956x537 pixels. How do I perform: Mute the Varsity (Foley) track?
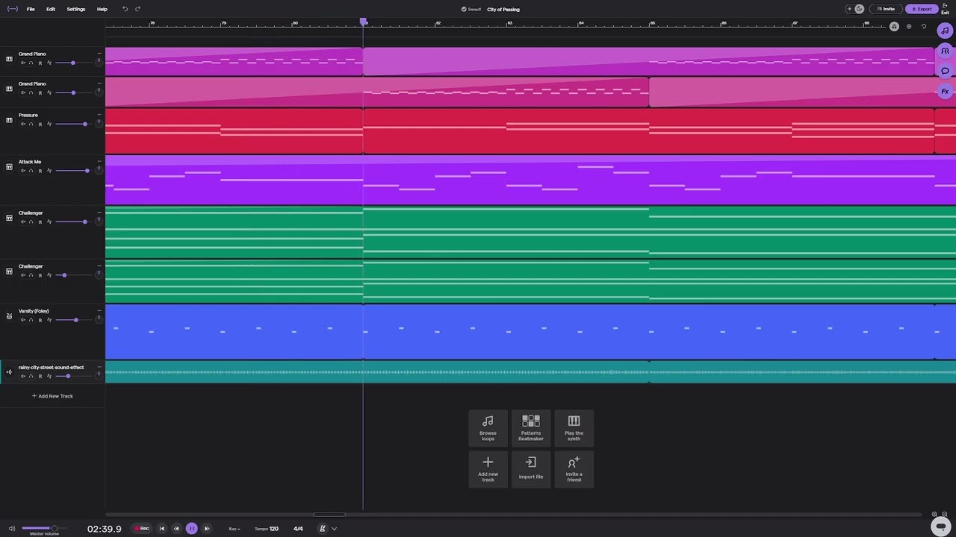(22, 320)
